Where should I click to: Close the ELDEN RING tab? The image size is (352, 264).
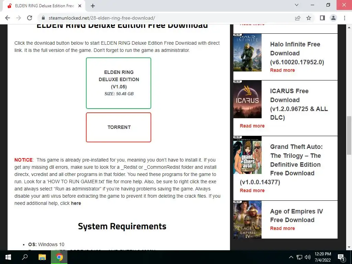click(x=80, y=6)
